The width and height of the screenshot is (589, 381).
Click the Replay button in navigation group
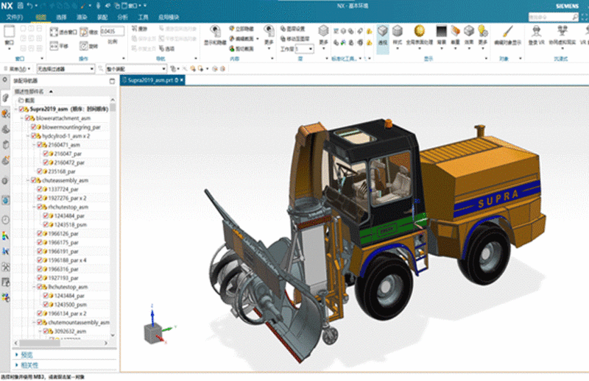click(139, 29)
